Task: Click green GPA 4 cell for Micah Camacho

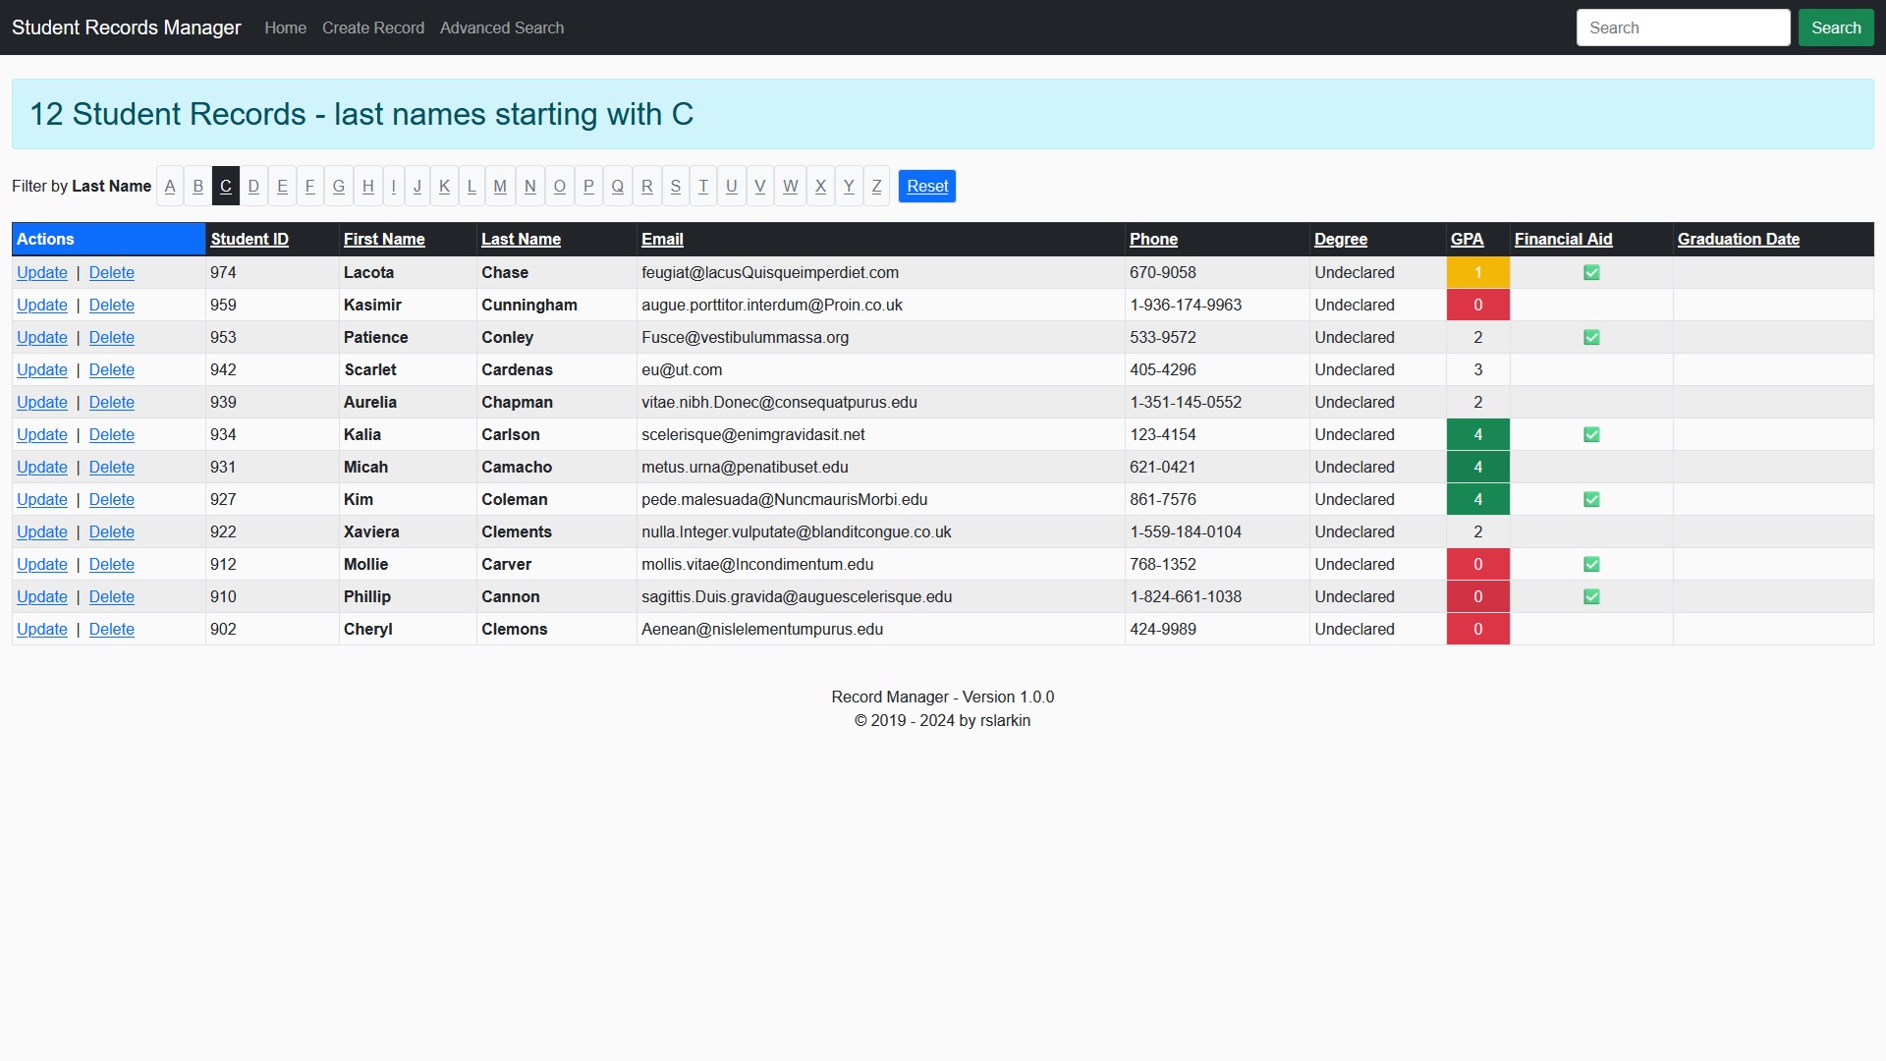Action: (x=1477, y=468)
